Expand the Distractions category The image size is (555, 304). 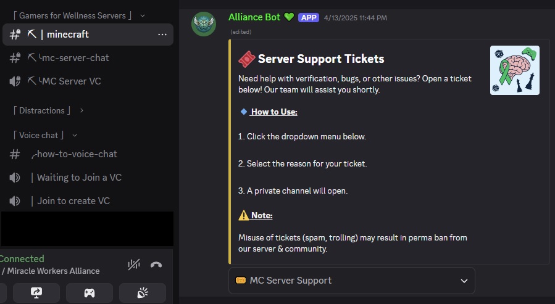pos(48,110)
